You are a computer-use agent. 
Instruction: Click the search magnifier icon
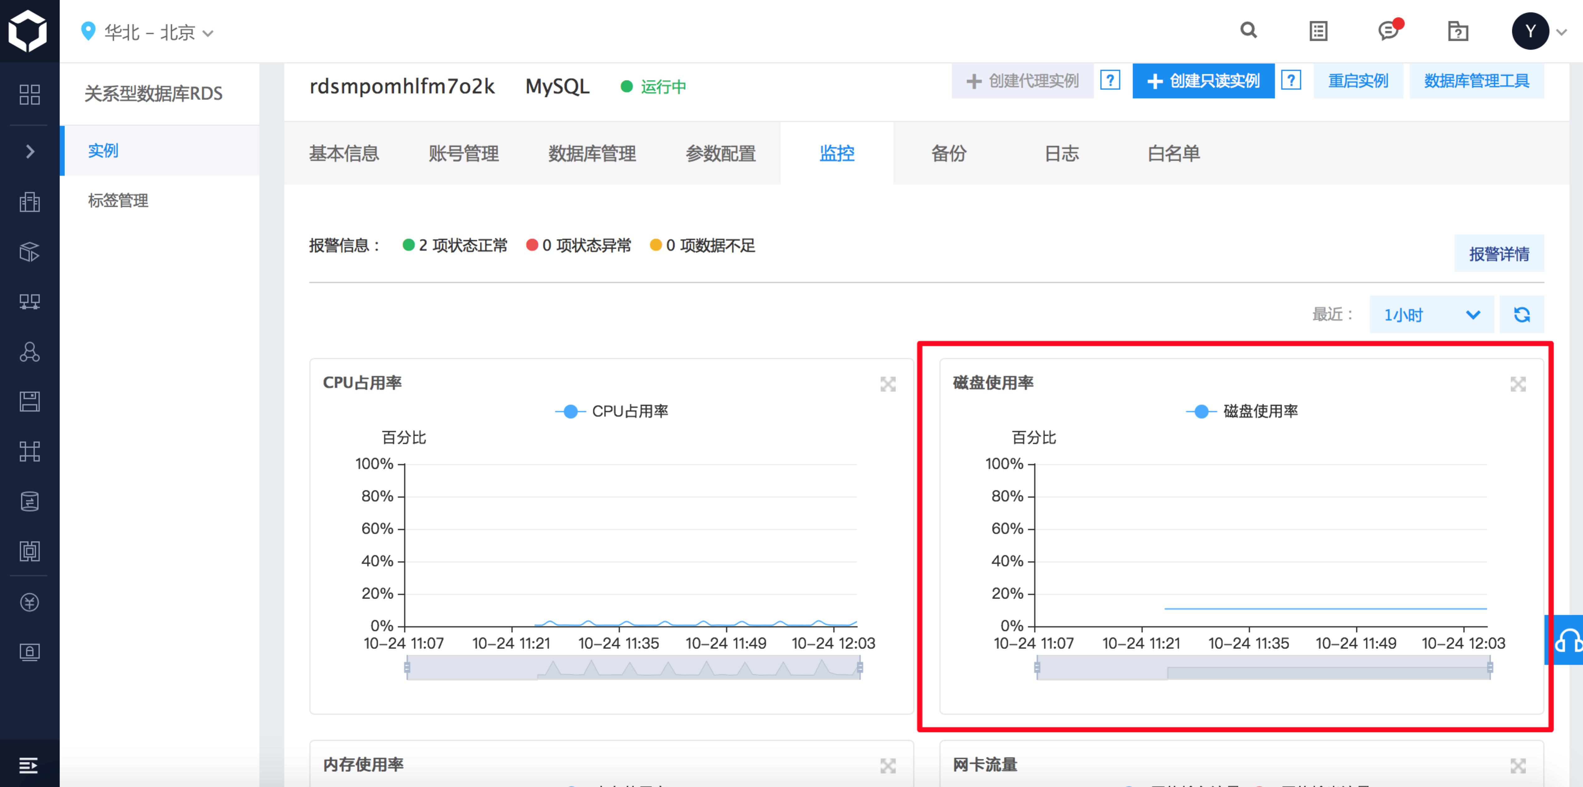pyautogui.click(x=1248, y=30)
